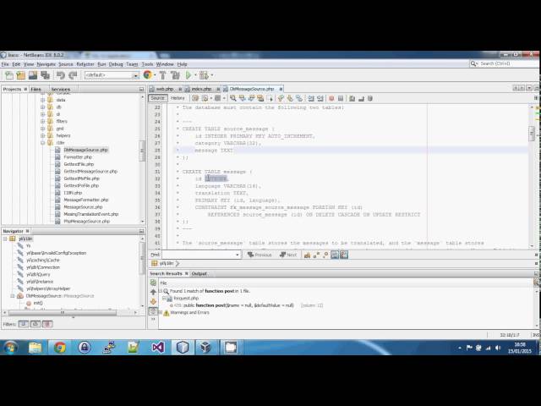541x406 pixels.
Task: Collapse the i18n folder node
Action: coord(43,143)
